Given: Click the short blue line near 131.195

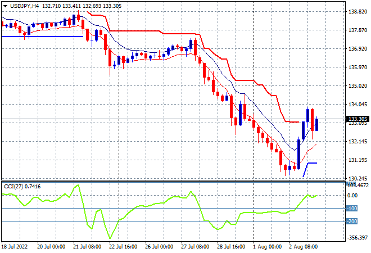Looking at the screenshot, I should point(311,163).
